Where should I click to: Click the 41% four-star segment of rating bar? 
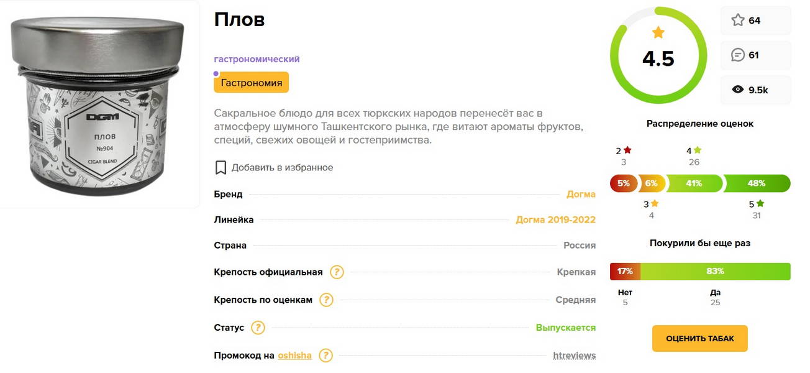694,183
